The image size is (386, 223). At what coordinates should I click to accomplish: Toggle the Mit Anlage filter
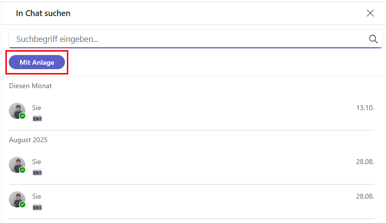click(x=37, y=62)
